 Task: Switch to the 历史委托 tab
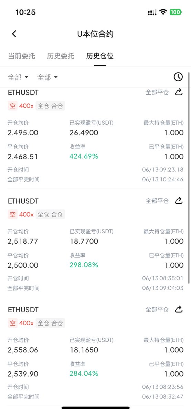point(61,56)
